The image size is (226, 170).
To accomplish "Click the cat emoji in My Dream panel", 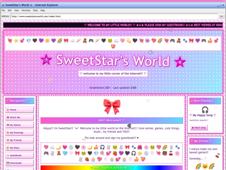I will click(205, 166).
